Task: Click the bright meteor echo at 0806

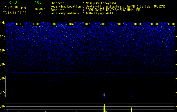Action: pos(104,95)
